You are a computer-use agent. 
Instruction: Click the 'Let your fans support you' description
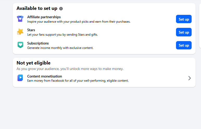(x=62, y=35)
